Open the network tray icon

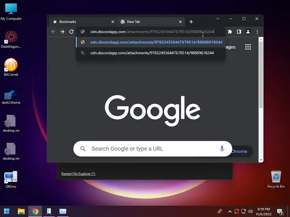(243, 211)
